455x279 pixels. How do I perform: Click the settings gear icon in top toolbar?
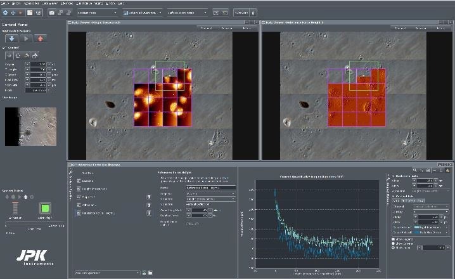[6, 12]
